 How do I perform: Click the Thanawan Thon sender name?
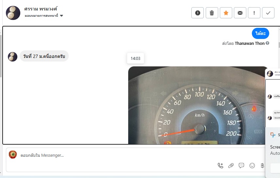[250, 44]
